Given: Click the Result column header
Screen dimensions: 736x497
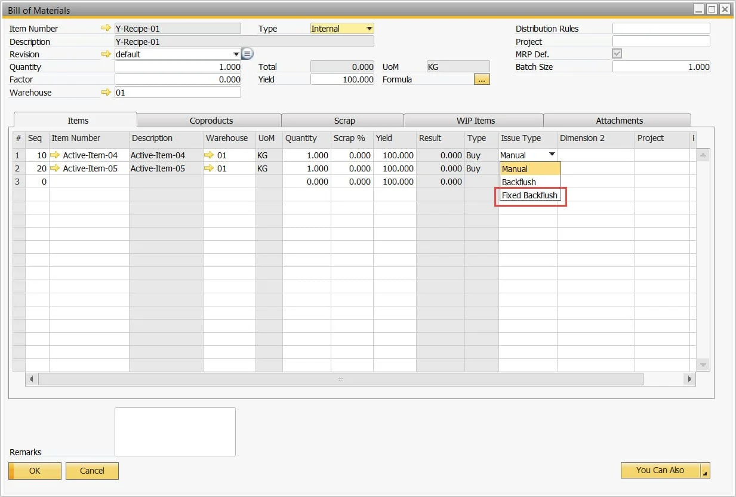Looking at the screenshot, I should pyautogui.click(x=441, y=138).
